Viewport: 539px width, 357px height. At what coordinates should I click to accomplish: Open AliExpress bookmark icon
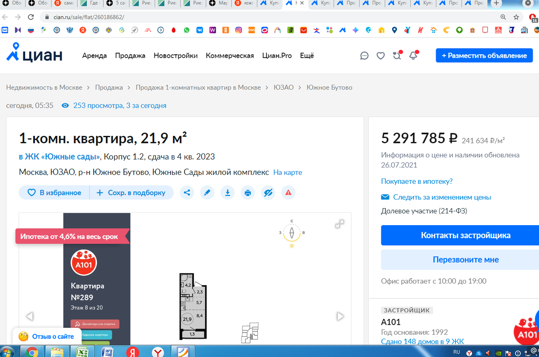(x=304, y=30)
